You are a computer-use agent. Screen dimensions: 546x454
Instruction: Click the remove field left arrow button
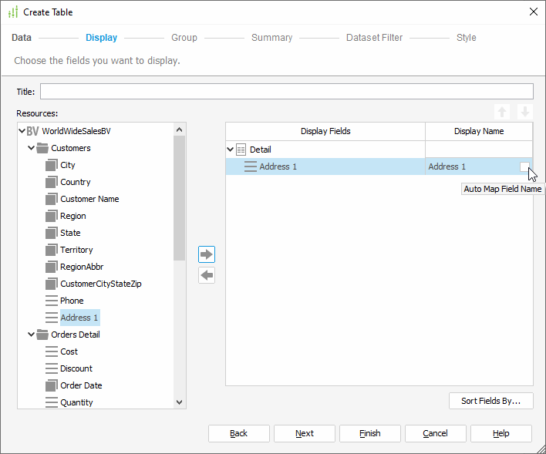tap(207, 276)
